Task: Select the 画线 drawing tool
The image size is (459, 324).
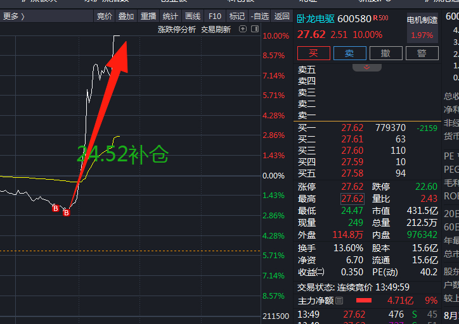Action: (x=193, y=16)
